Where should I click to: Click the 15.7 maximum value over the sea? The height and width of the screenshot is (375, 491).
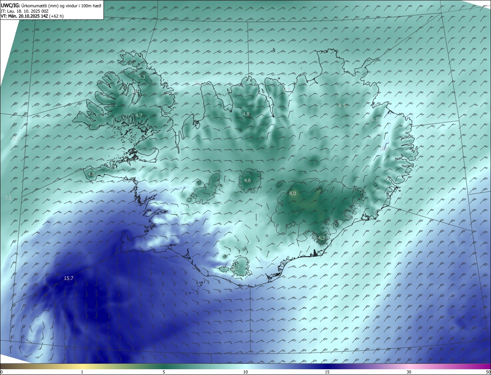[x=69, y=278]
